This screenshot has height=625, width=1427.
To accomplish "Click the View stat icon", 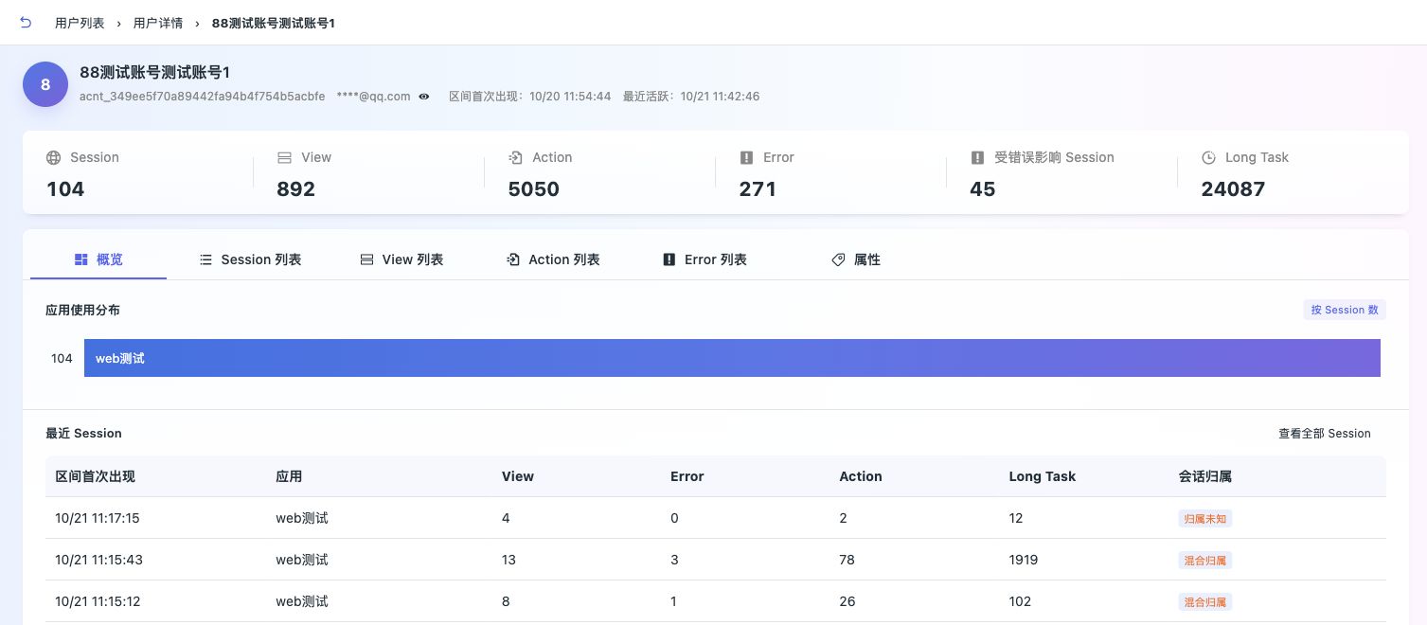I will 284,158.
